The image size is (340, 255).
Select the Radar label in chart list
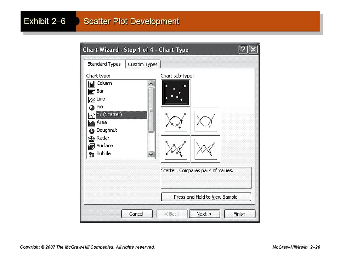103,138
